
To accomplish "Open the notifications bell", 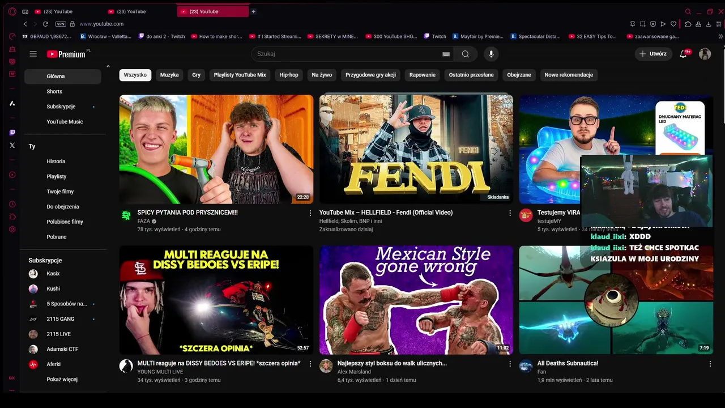I will pos(684,54).
